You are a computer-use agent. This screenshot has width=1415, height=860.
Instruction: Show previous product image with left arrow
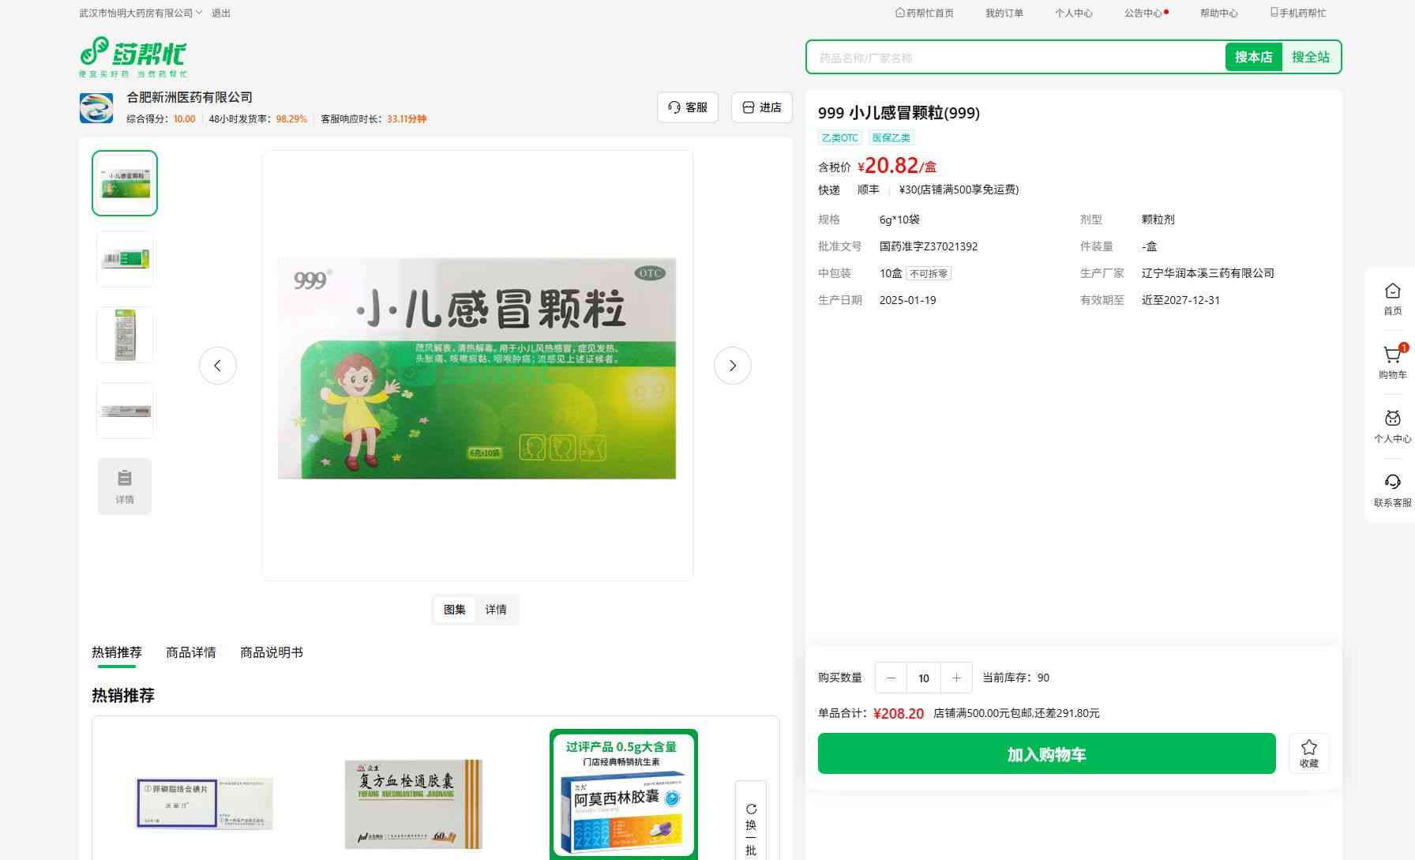click(x=217, y=366)
